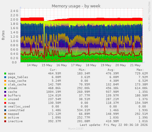Click the mapped legend swatch
The height and width of the screenshot is (132, 152).
click(x=5, y=114)
